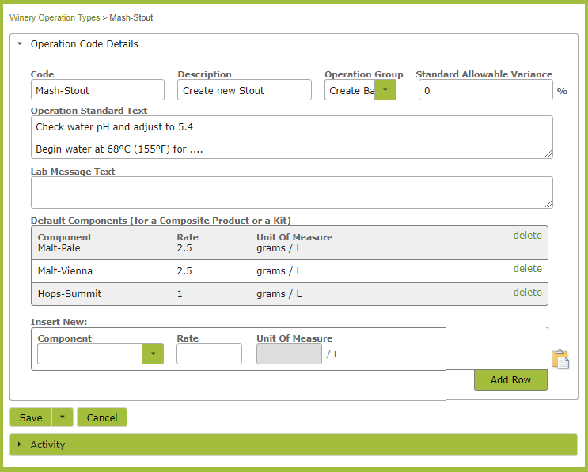
Task: Click grams / L in Malt-Vienna row
Action: [x=279, y=271]
